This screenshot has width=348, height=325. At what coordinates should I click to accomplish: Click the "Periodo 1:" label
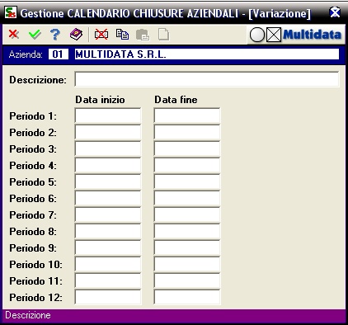pyautogui.click(x=33, y=116)
